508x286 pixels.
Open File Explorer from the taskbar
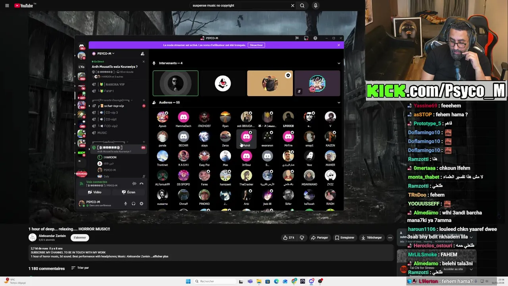click(259, 281)
